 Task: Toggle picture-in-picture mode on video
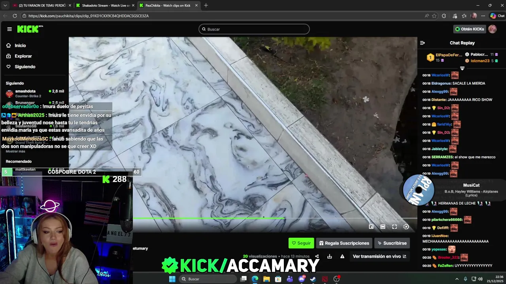[371, 227]
